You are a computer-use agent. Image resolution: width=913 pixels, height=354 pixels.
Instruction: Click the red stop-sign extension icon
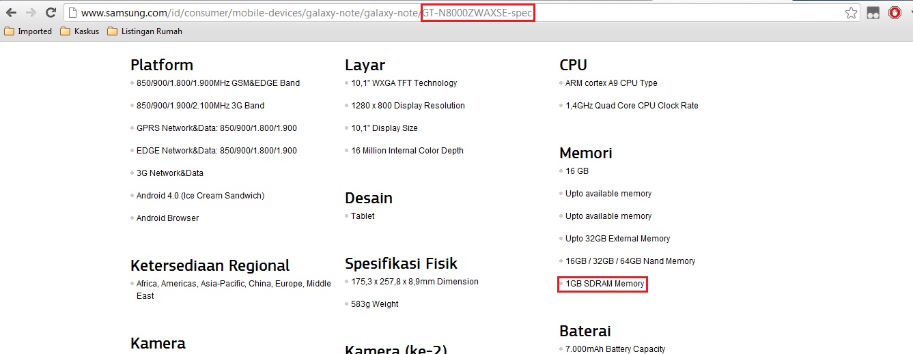(895, 12)
